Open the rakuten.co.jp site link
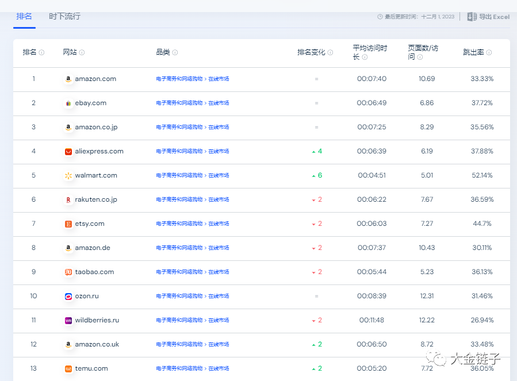This screenshot has height=381, width=517. [96, 199]
